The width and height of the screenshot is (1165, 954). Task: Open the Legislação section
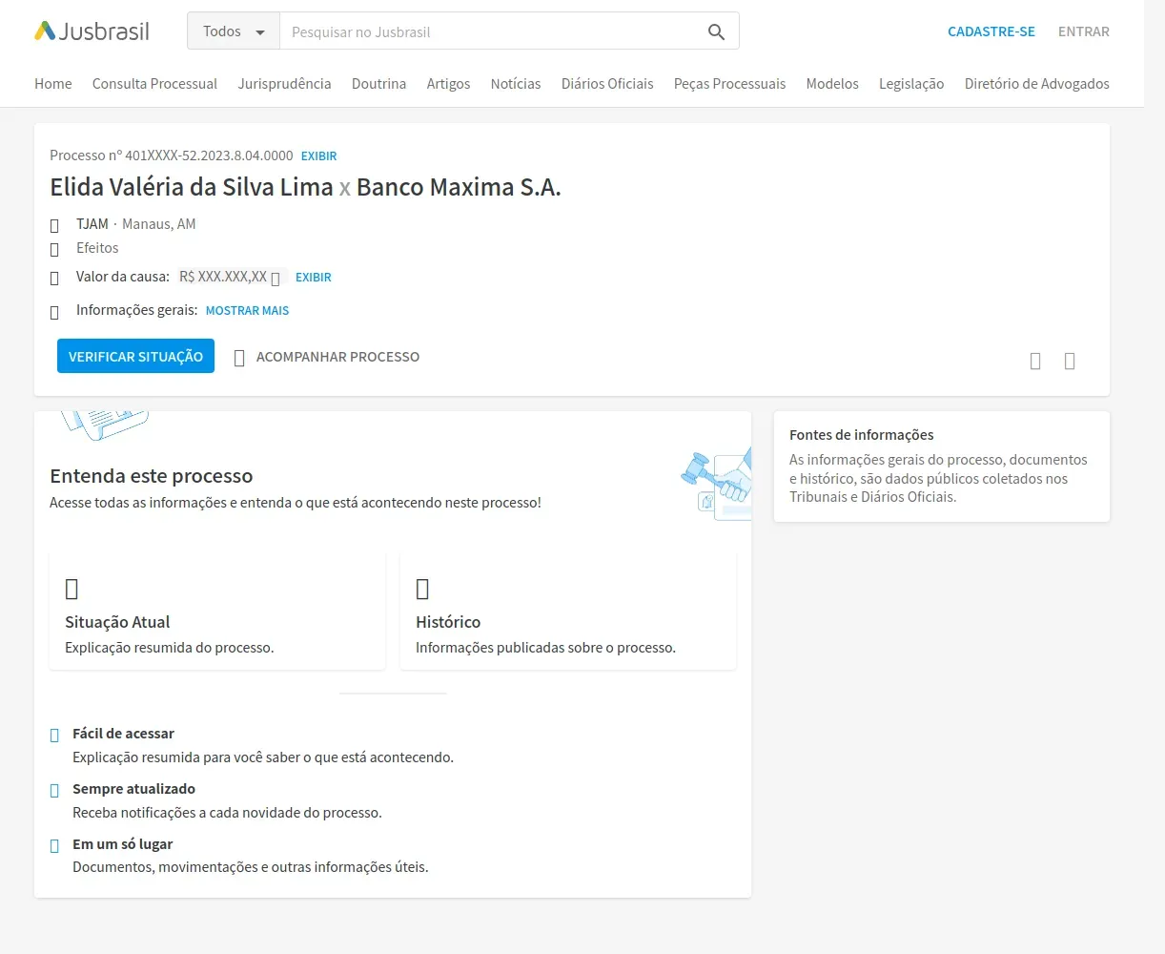point(911,84)
